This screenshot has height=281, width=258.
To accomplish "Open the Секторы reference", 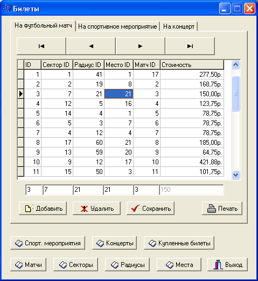I will 75,265.
